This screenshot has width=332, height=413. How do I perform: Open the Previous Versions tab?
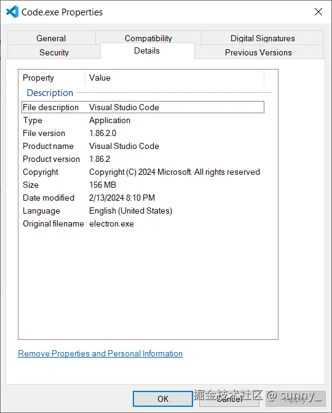point(259,52)
